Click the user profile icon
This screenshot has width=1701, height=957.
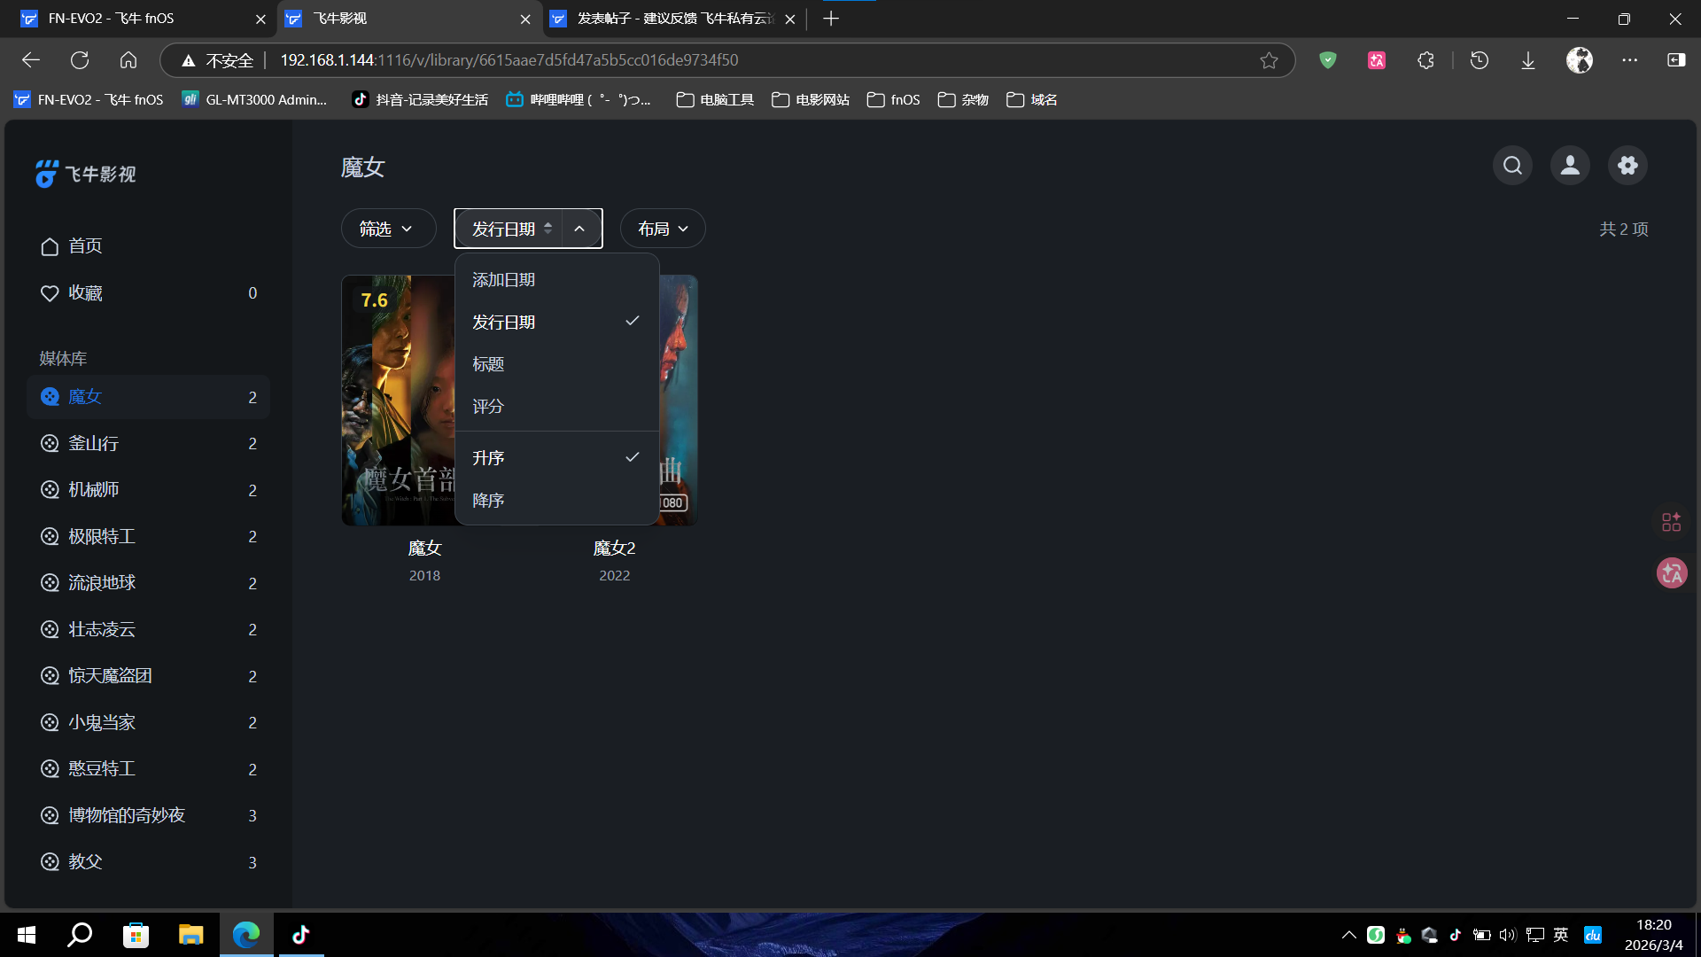point(1570,166)
